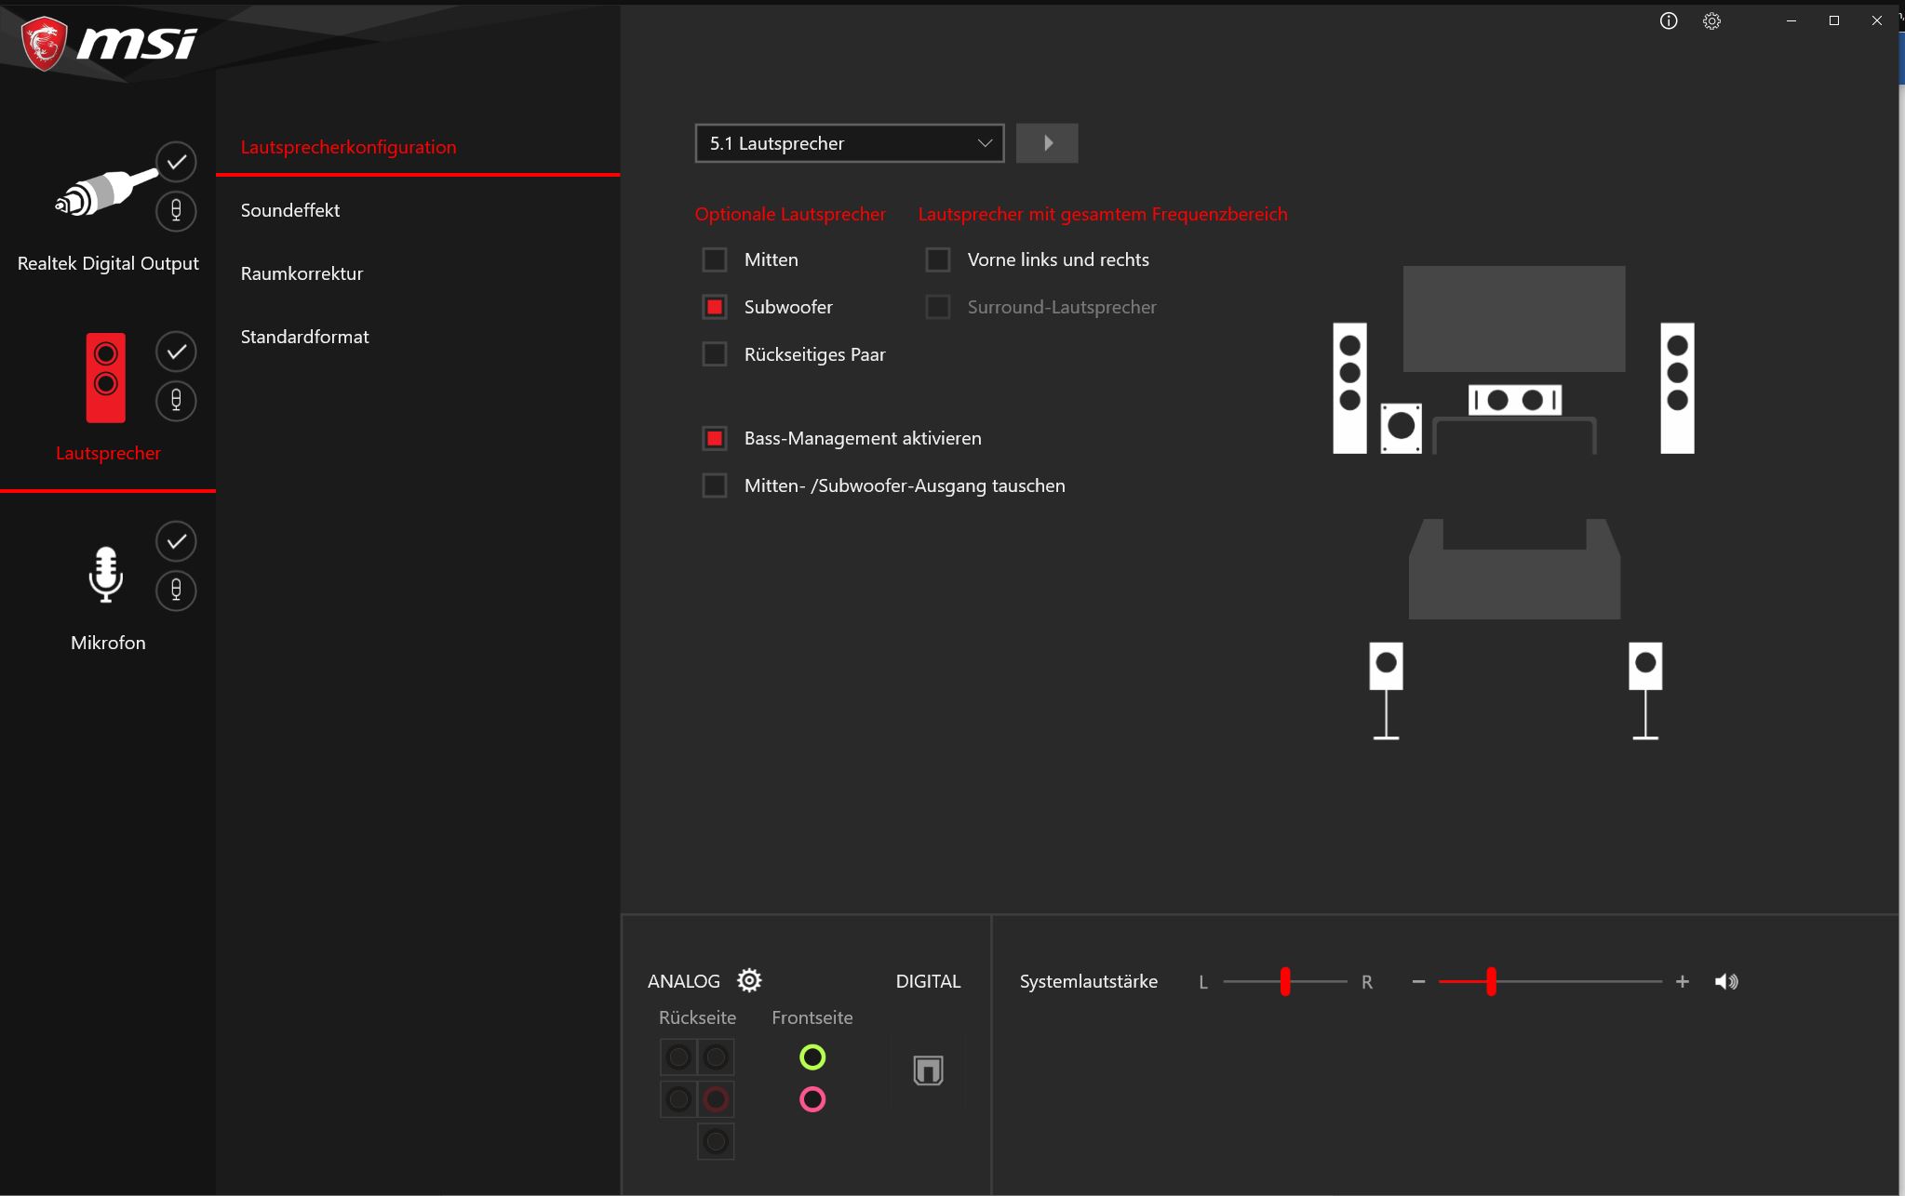Click the digital optical output port icon

(928, 1070)
